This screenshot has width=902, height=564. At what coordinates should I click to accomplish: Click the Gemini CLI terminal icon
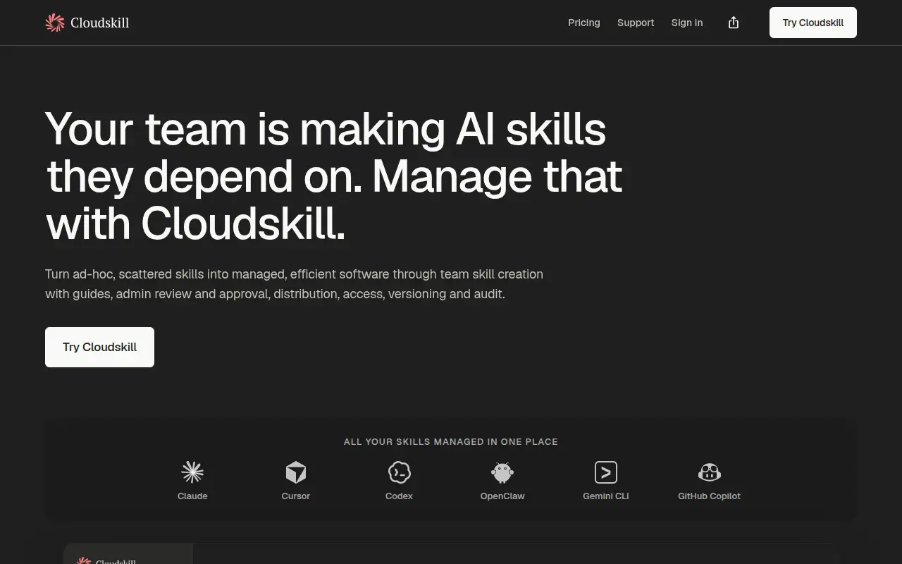click(606, 472)
